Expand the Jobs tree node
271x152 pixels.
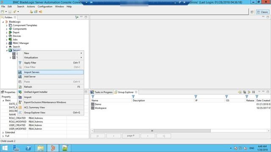[7, 40]
